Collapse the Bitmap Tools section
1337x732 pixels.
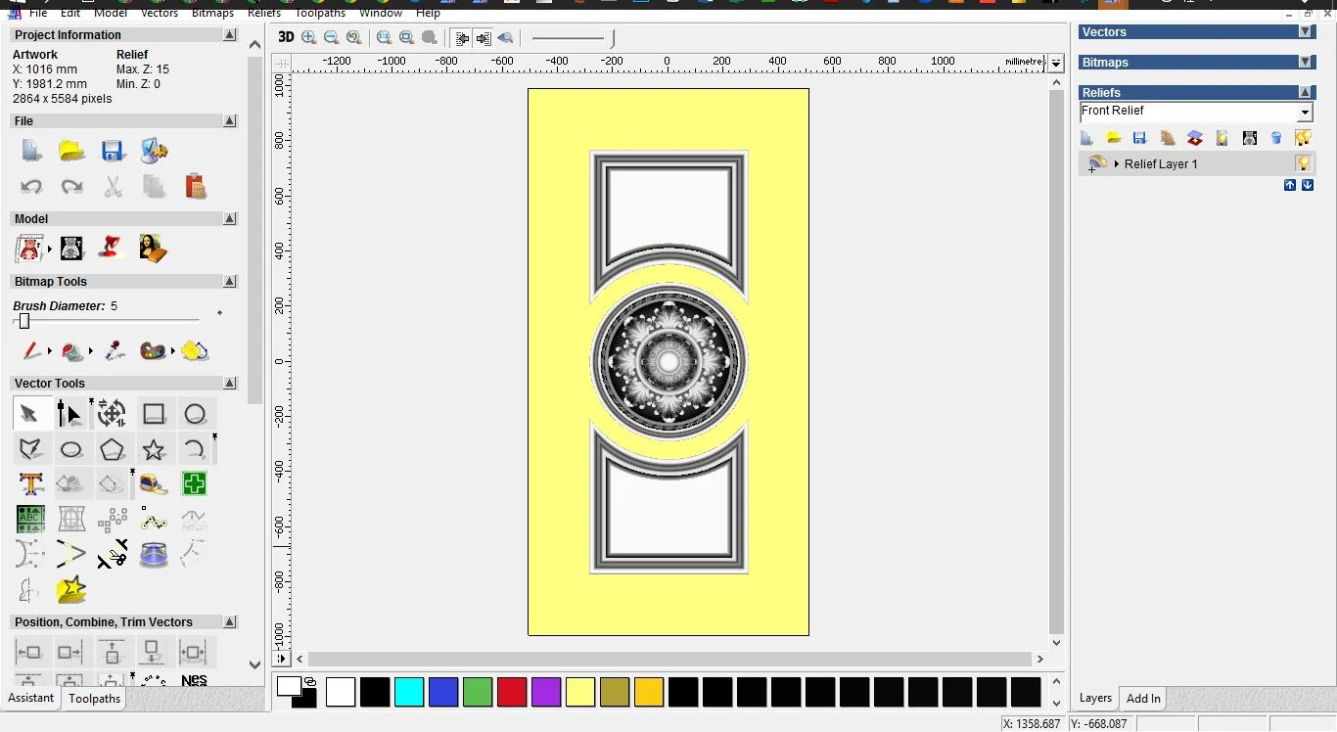pos(230,282)
